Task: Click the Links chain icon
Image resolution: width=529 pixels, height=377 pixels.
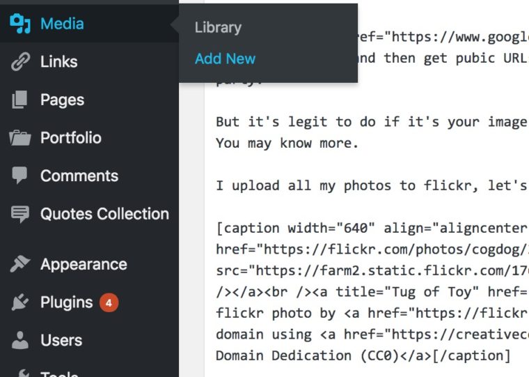Action: 20,62
